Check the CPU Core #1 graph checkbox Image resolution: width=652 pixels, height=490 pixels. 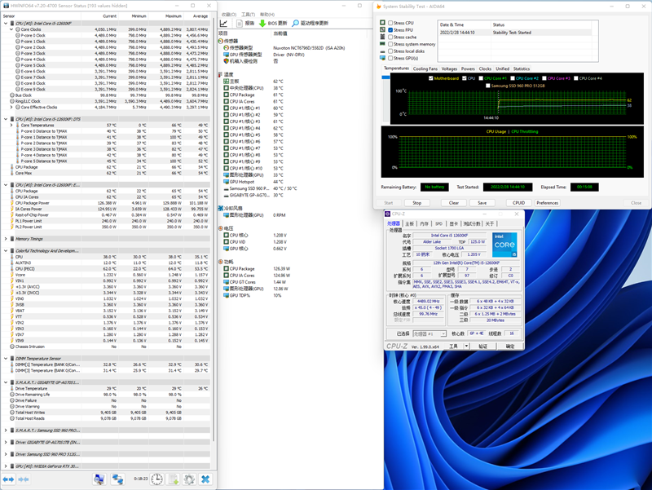[x=481, y=78]
